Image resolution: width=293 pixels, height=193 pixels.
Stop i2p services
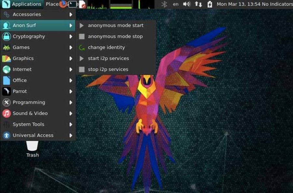pos(108,69)
